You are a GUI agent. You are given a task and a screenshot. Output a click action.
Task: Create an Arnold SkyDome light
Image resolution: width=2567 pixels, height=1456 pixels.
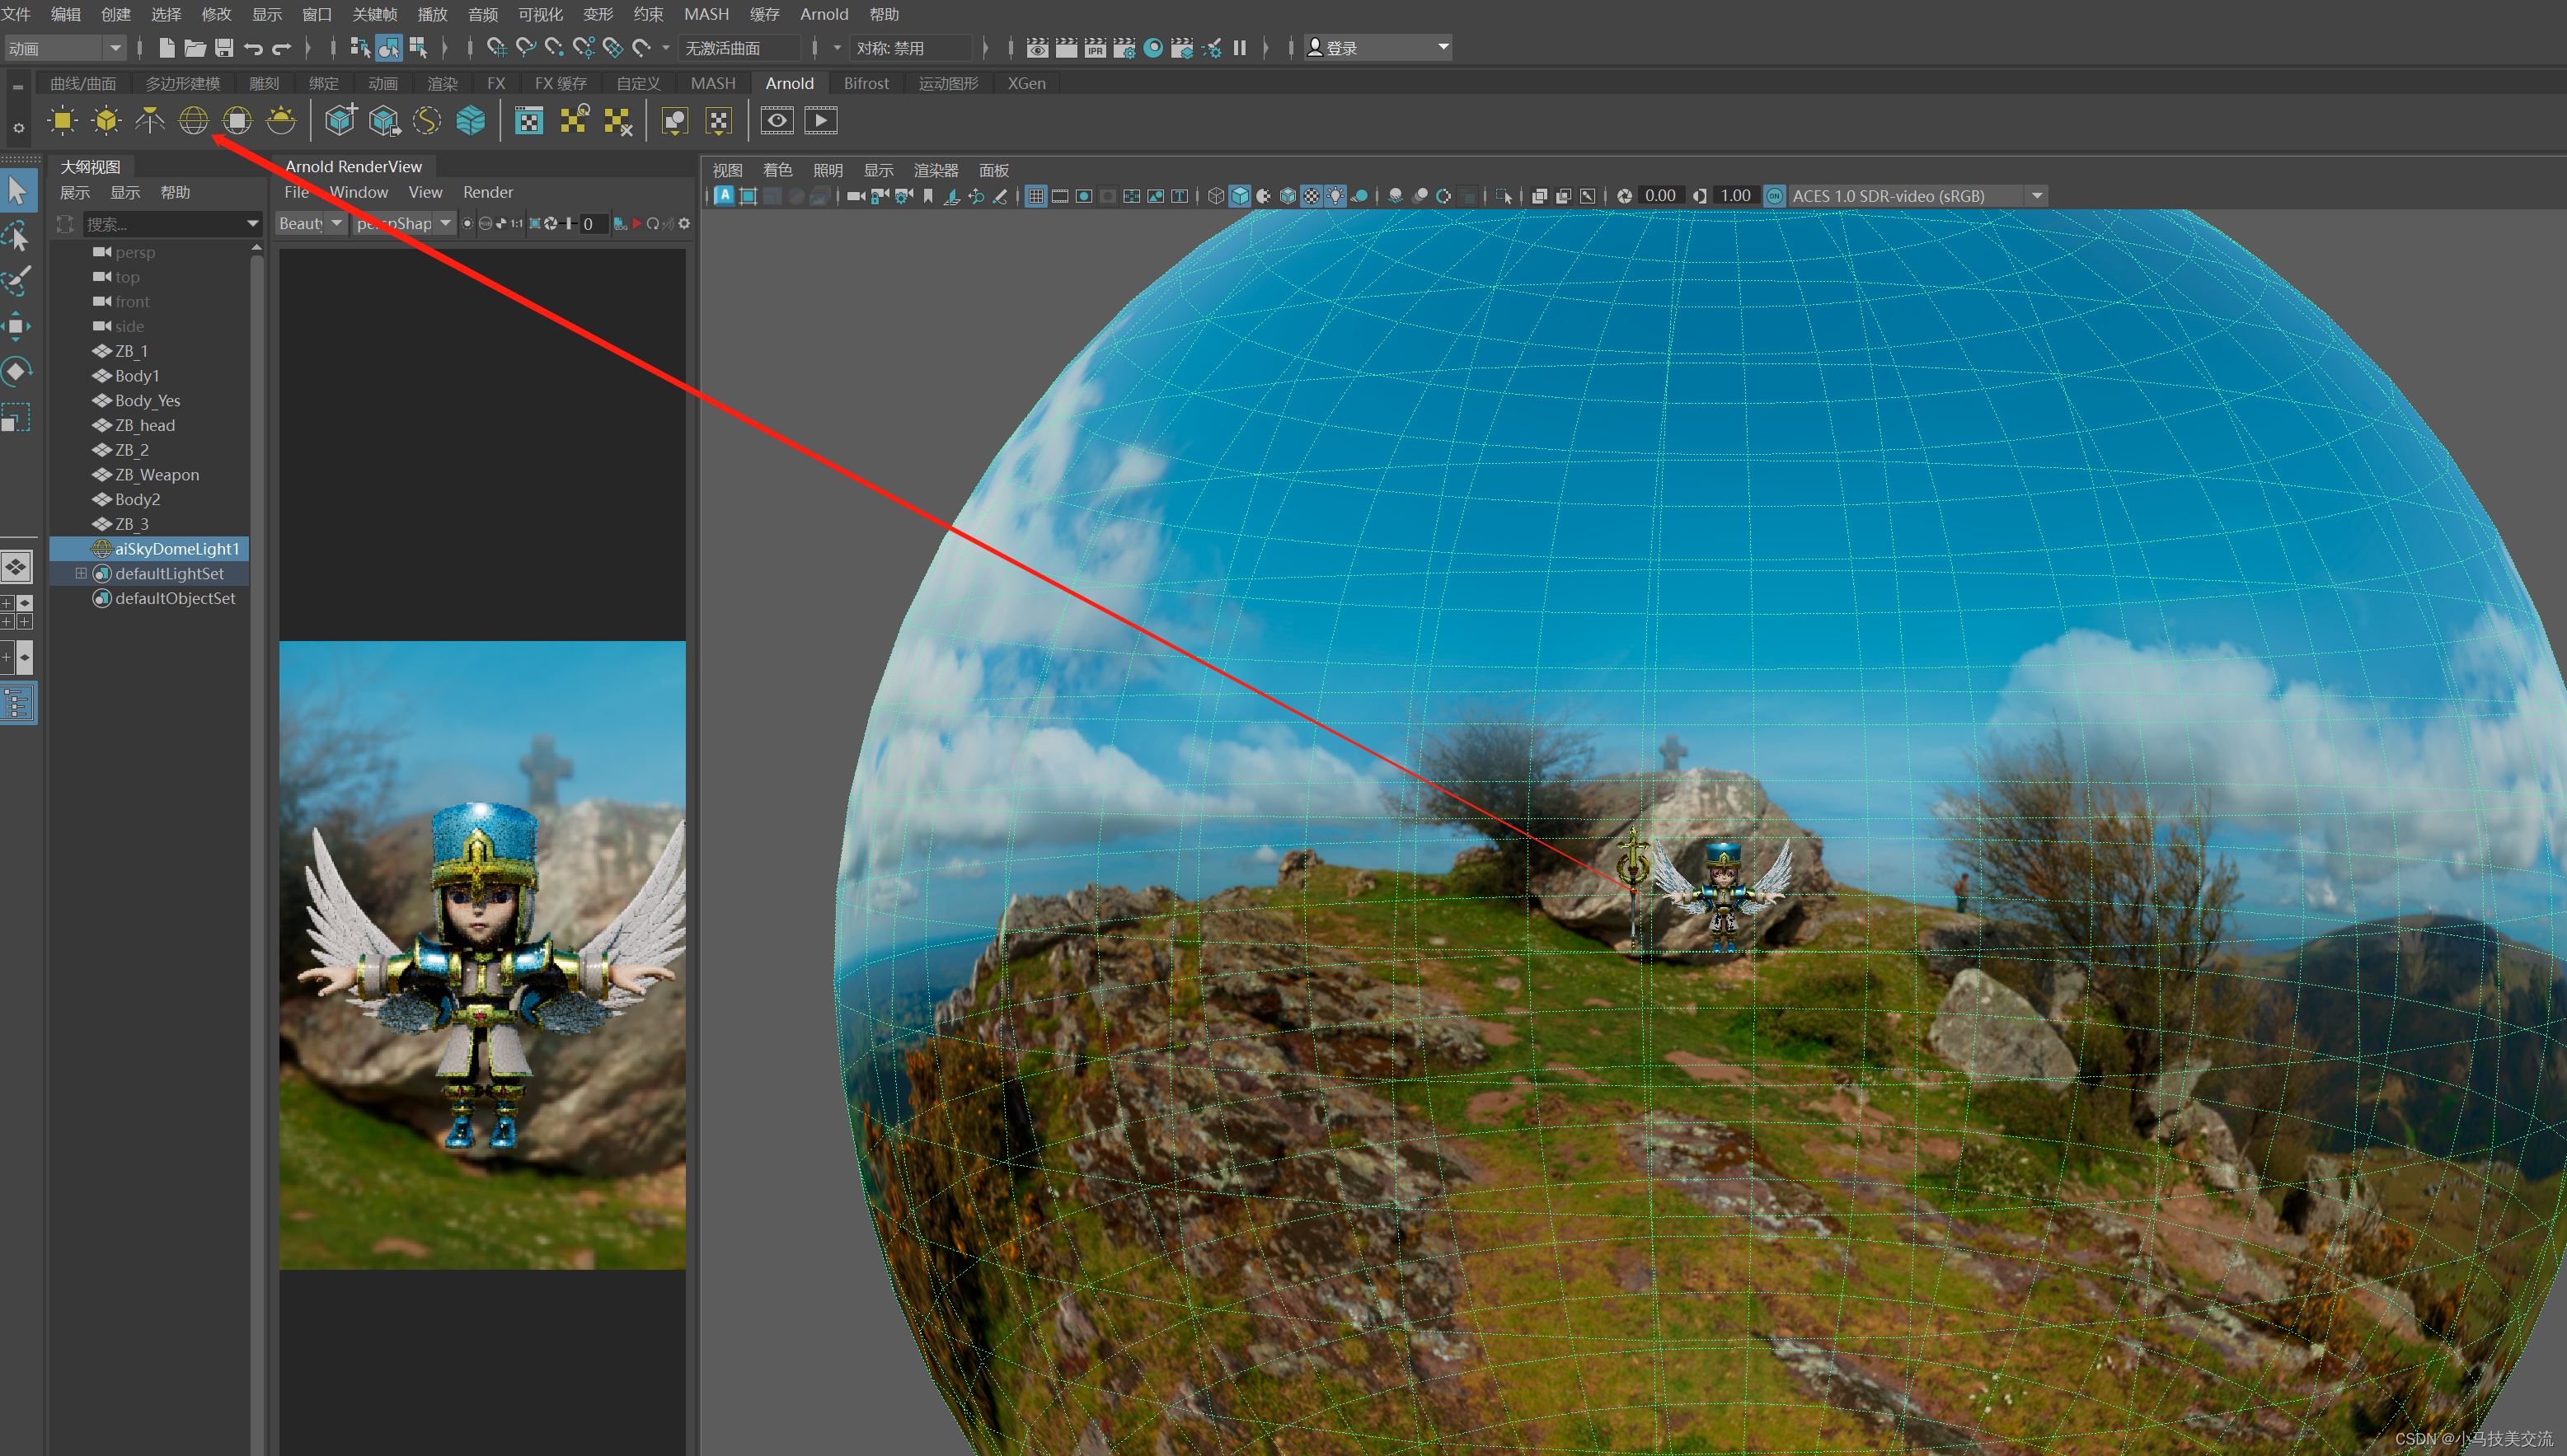click(193, 121)
